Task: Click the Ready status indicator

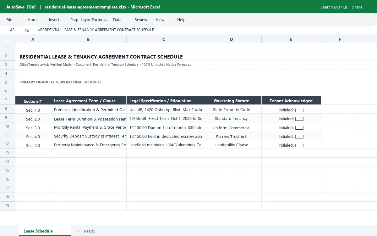Action: tap(90, 231)
